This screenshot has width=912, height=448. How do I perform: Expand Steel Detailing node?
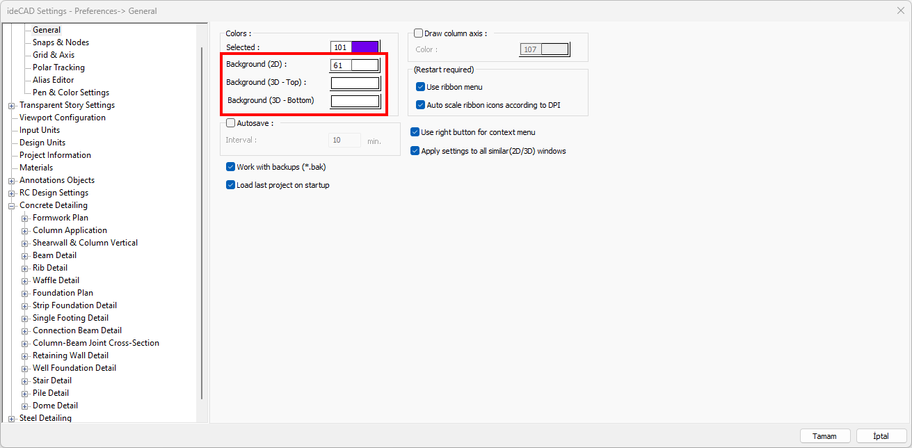point(11,419)
